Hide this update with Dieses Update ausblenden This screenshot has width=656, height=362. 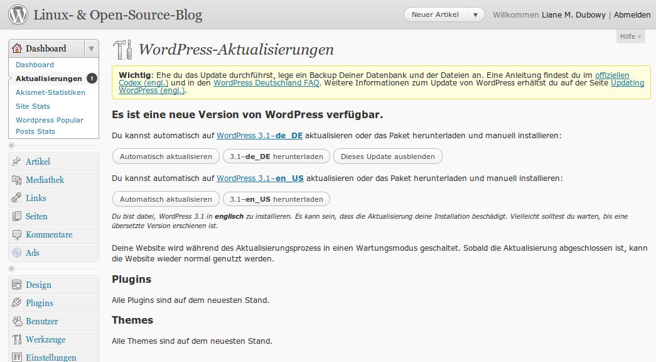[x=387, y=156]
